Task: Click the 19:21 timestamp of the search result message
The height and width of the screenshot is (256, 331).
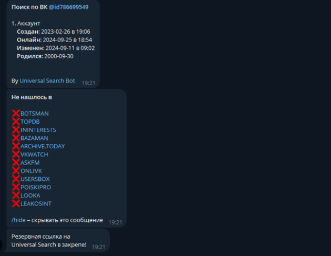Action: click(88, 83)
